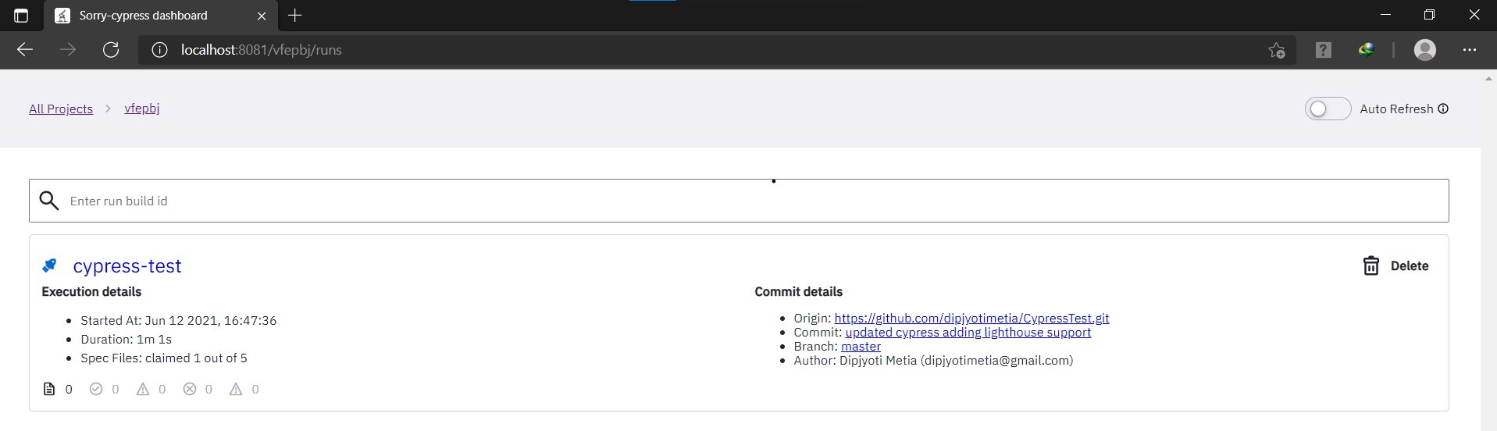
Task: Go to All Projects breadcrumb
Action: [x=61, y=109]
